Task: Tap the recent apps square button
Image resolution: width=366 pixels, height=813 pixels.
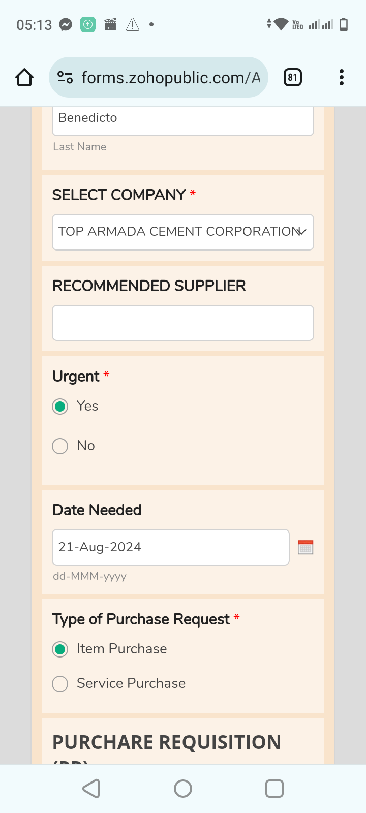Action: pos(274,789)
